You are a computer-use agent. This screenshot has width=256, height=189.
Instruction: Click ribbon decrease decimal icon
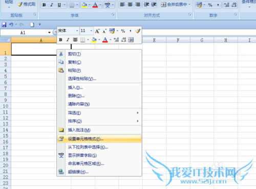[234, 5]
